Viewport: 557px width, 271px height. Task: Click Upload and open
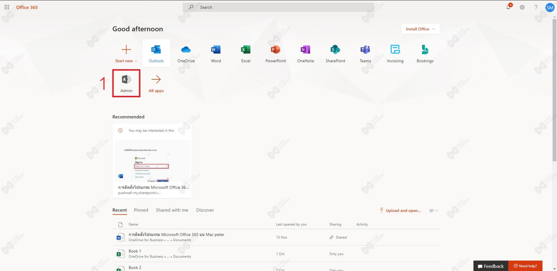click(400, 211)
